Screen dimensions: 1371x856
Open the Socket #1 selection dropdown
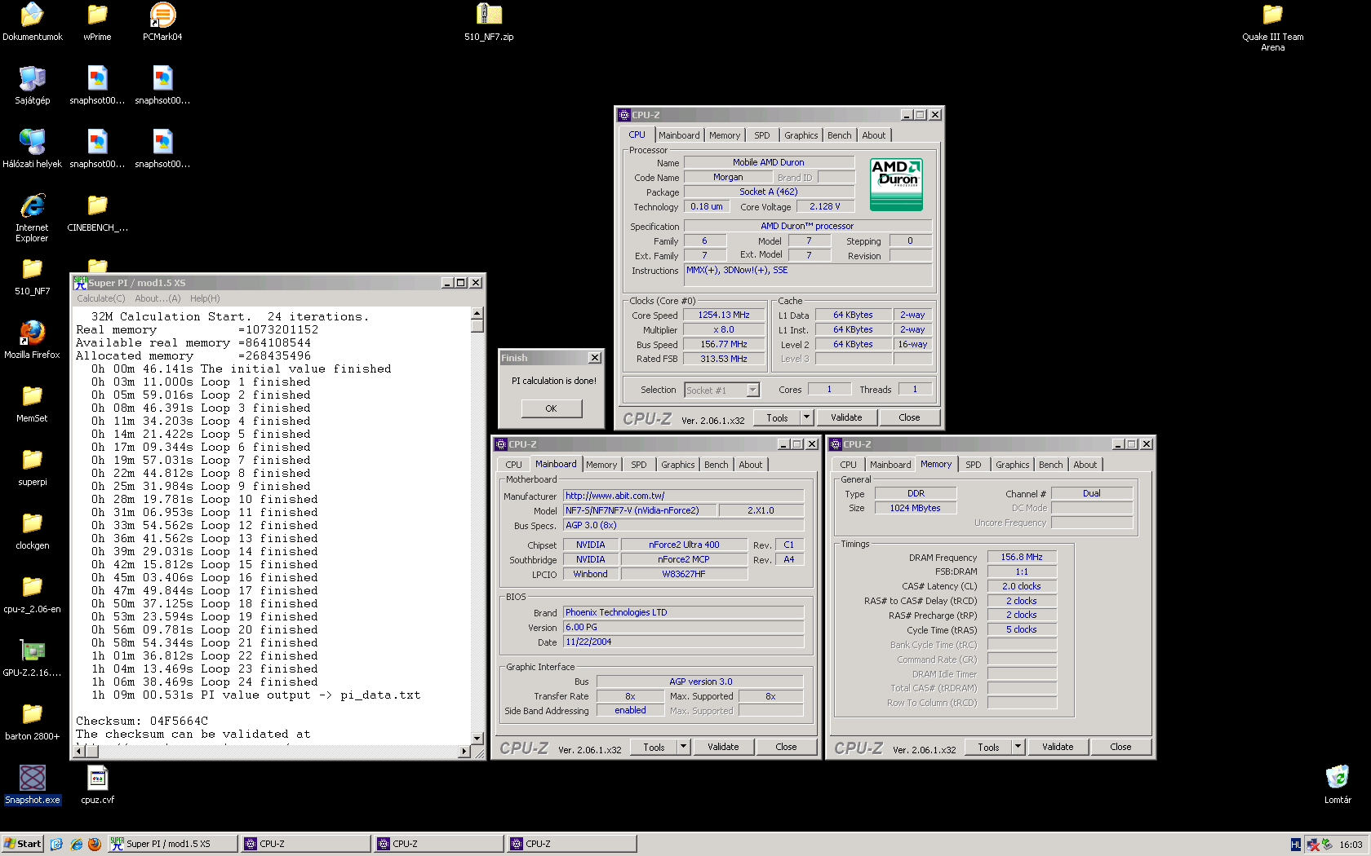click(722, 390)
